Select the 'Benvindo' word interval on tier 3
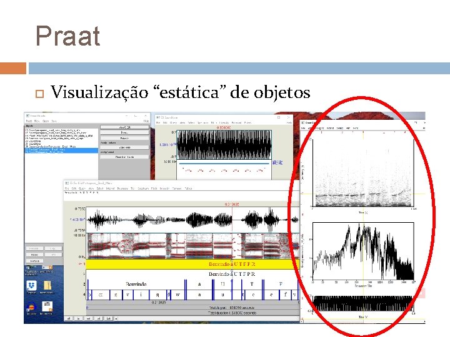450x337 pixels. 136,284
